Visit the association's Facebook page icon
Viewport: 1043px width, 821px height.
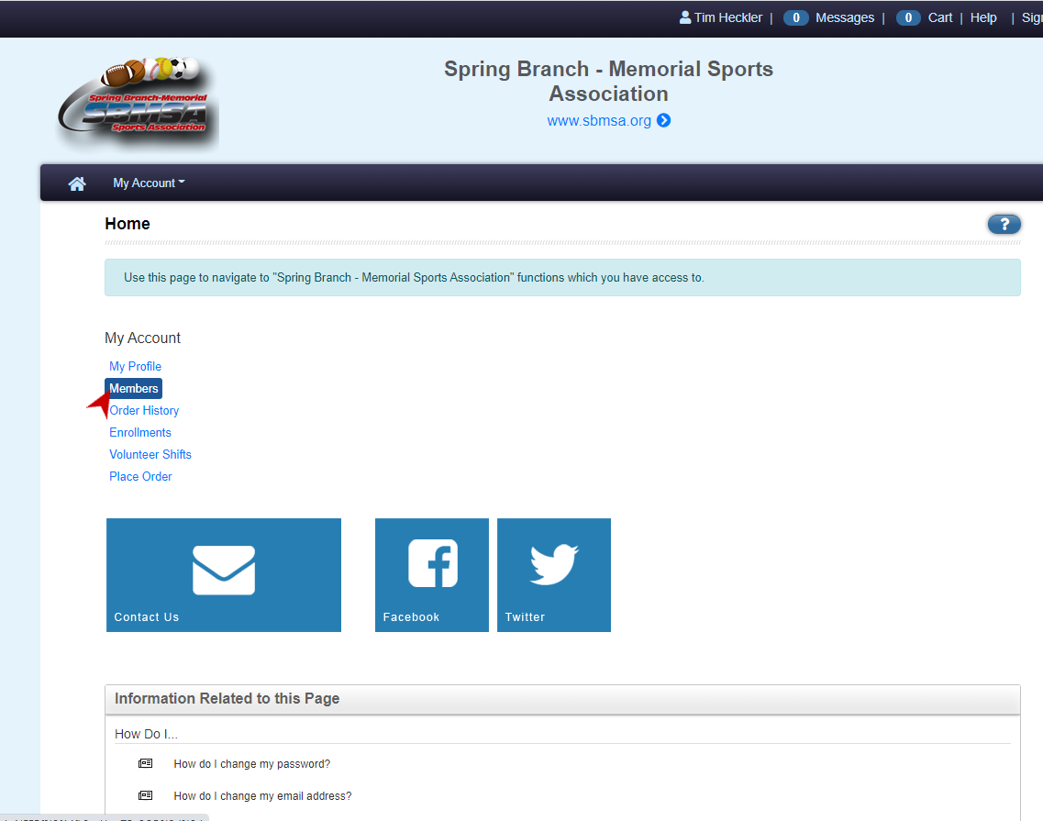(431, 563)
